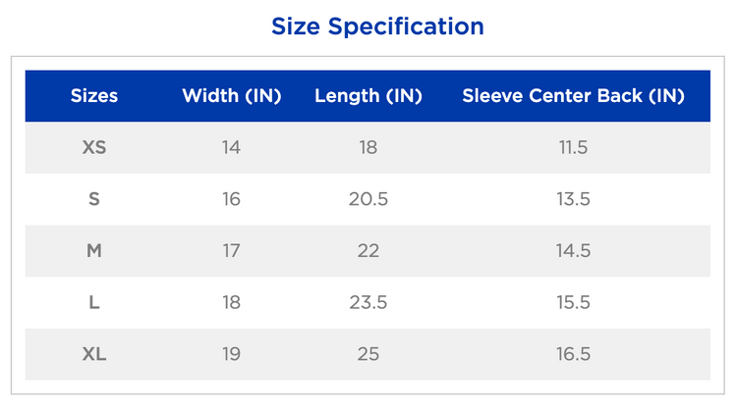
Task: Select the S size row label
Action: [94, 199]
